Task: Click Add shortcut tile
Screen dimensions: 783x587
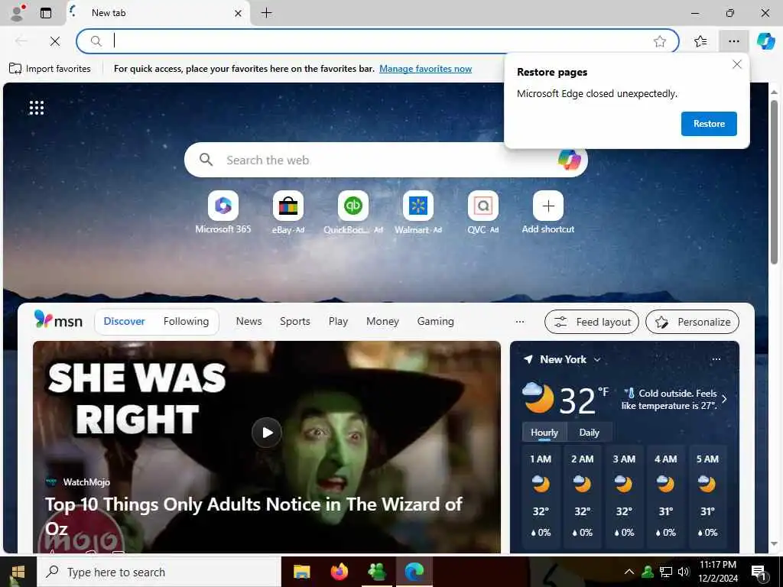Action: point(547,212)
